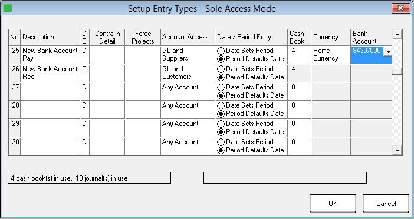Click Cash Book value 0 in row 30
The image size is (414, 219).
300,146
